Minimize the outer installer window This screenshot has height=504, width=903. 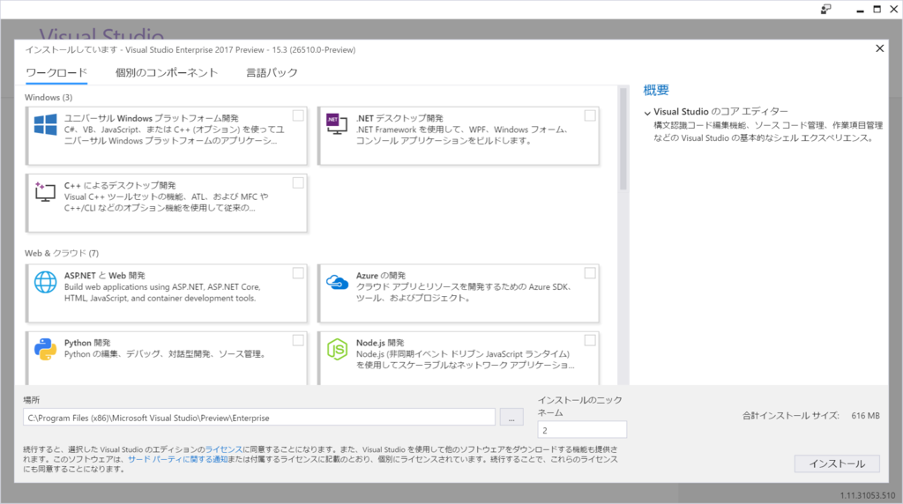point(860,10)
